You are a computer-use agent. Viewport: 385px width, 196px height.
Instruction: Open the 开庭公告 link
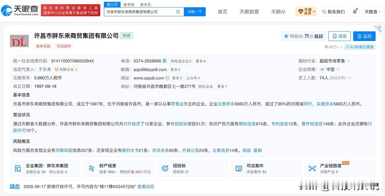pyautogui.click(x=191, y=150)
